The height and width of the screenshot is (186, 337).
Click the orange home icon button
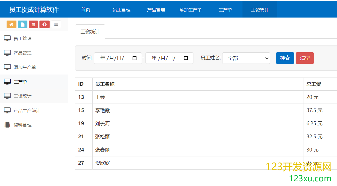12,24
